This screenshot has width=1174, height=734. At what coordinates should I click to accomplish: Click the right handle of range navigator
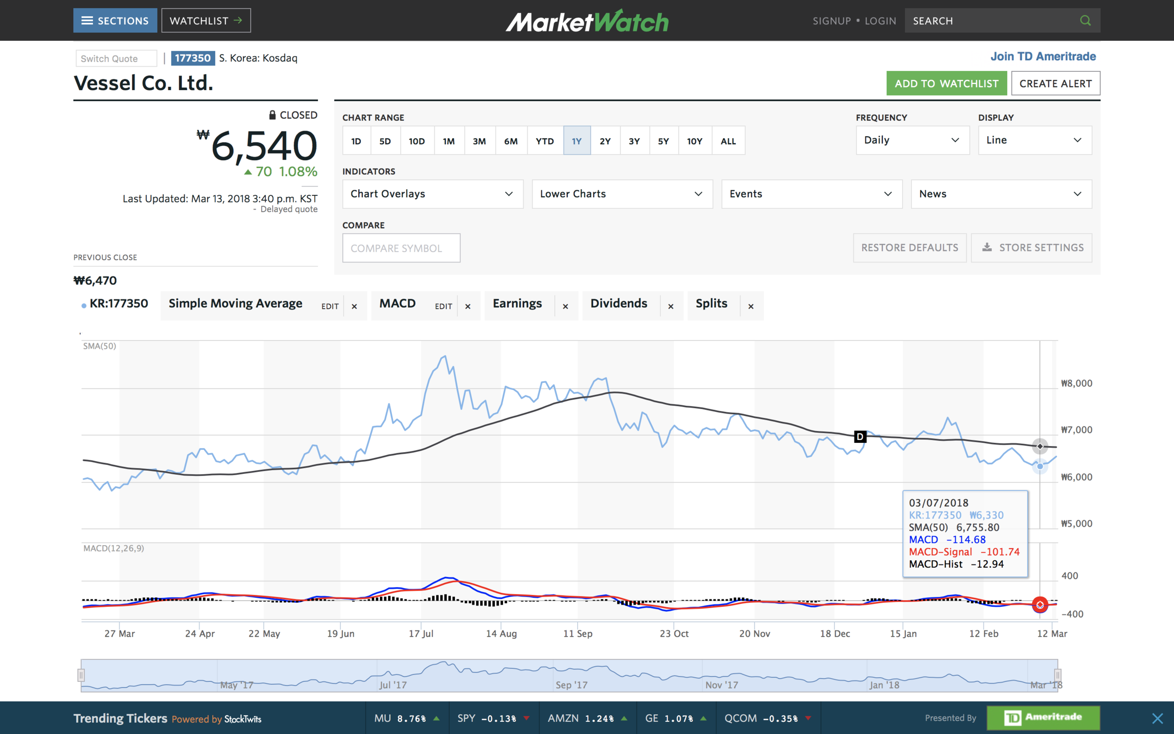[1058, 675]
